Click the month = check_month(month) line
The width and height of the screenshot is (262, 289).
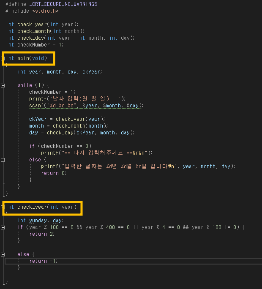68,126
